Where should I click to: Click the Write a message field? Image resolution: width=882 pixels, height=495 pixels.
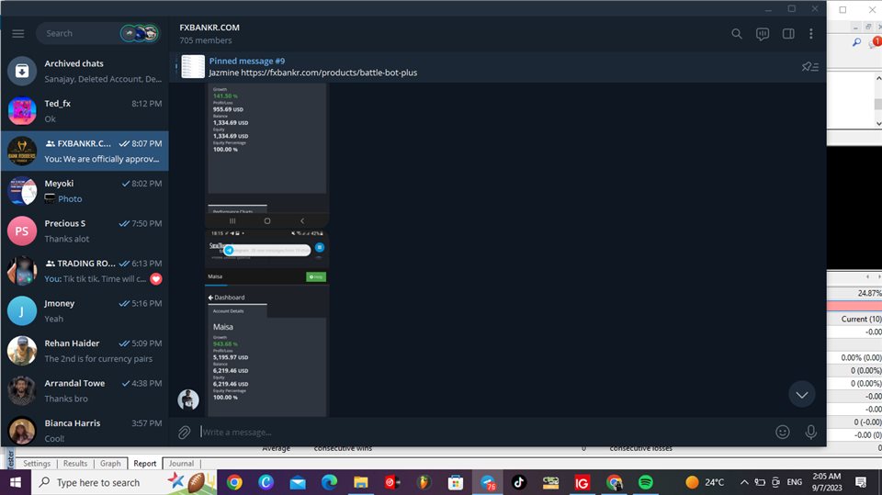coord(484,432)
